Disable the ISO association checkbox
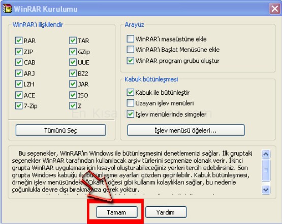Viewport: 282px width, 224px height. click(73, 95)
